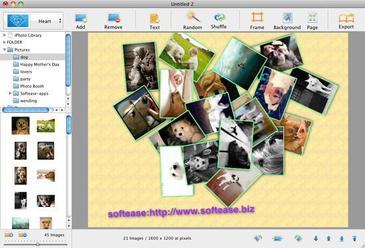365x248 pixels.
Task: Select the dog and toddler on grass thumbnail
Action: click(46, 126)
